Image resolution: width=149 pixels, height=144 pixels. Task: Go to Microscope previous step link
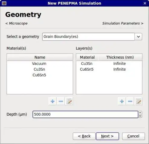pos(17,23)
